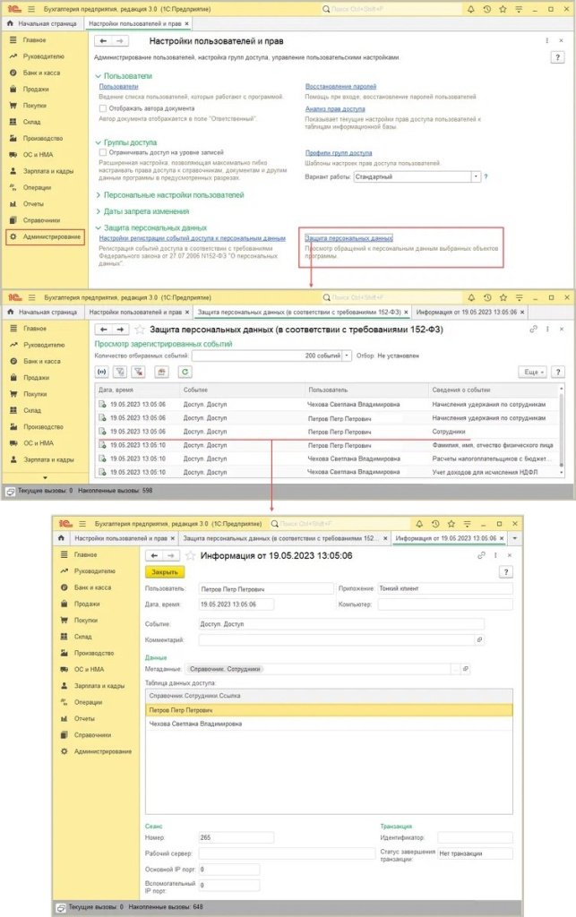
Task: Enable the Отображать автора документа checkbox
Action: (x=102, y=108)
